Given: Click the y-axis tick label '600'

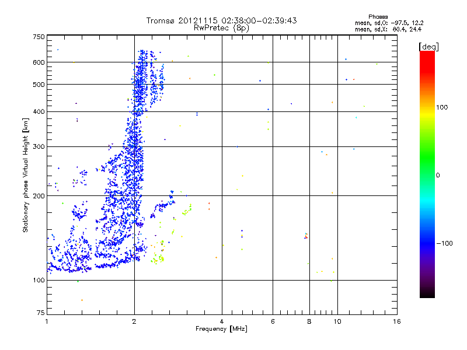Looking at the screenshot, I should 39,62.
